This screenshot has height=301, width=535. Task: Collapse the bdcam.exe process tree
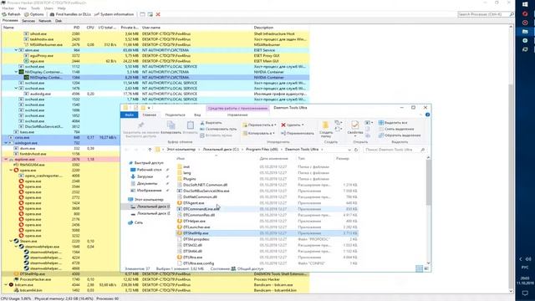click(6, 284)
